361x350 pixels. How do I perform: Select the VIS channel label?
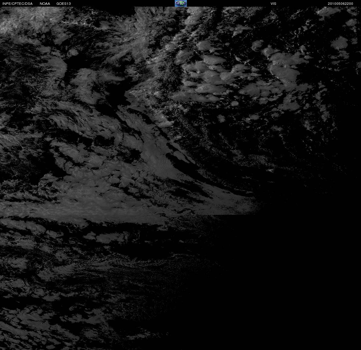coord(273,4)
